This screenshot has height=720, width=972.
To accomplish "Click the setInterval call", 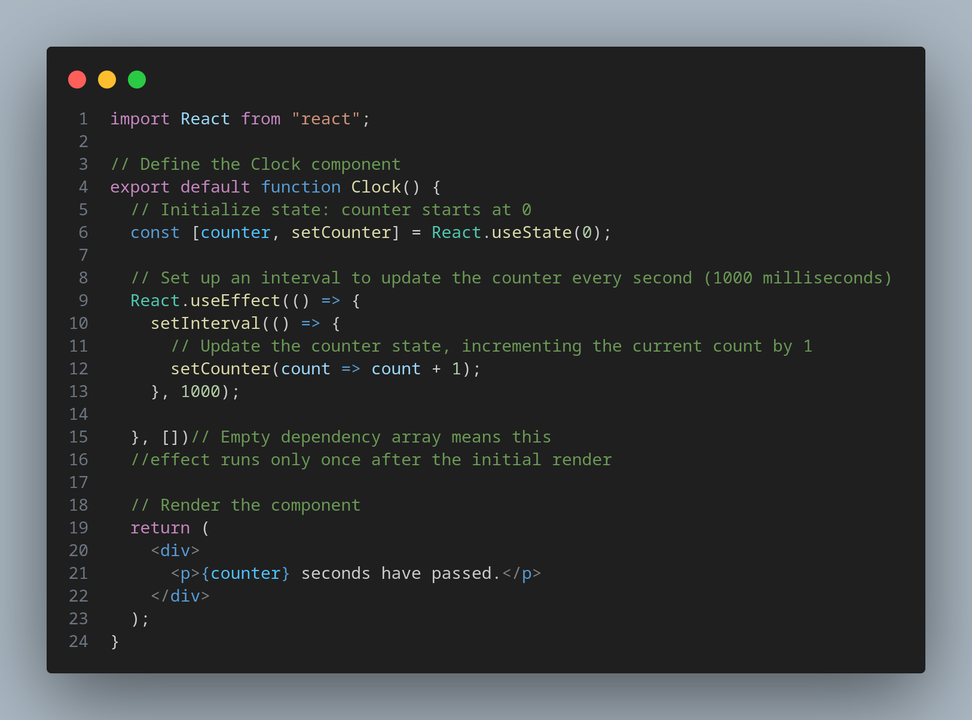I will tap(205, 324).
